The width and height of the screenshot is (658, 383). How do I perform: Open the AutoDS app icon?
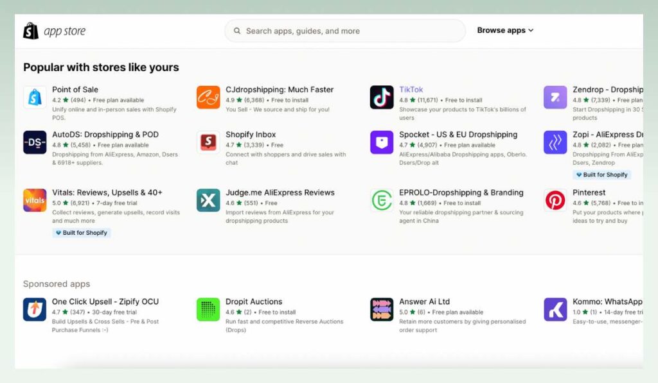coord(35,142)
